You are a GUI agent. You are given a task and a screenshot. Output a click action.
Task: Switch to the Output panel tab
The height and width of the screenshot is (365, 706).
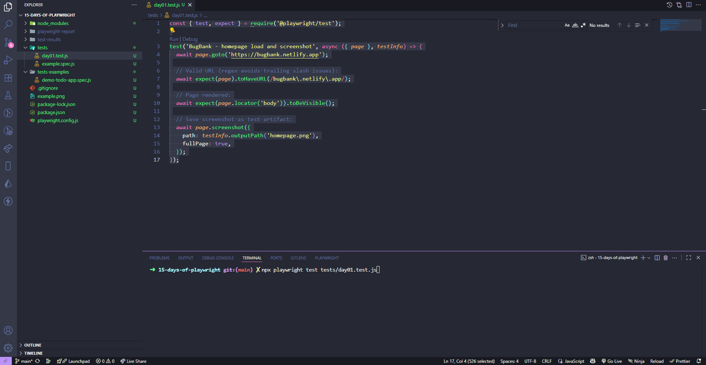(186, 258)
